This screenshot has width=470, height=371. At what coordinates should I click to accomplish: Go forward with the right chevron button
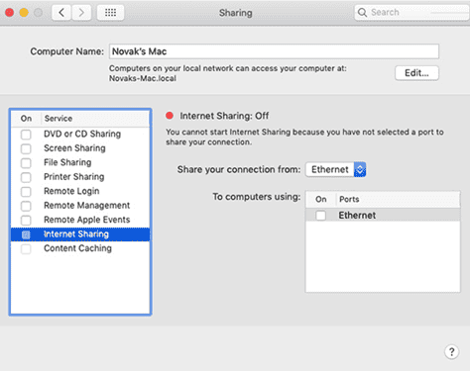click(x=81, y=13)
